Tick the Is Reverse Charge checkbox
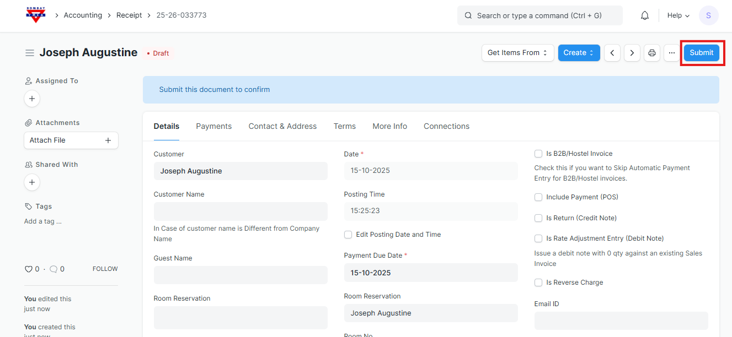The width and height of the screenshot is (732, 337). 538,282
